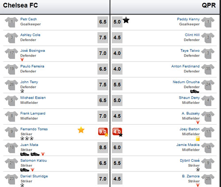Screen dimensions: 221x187
Task: Click the gold star beside Fernando Torres
Action: click(x=81, y=130)
